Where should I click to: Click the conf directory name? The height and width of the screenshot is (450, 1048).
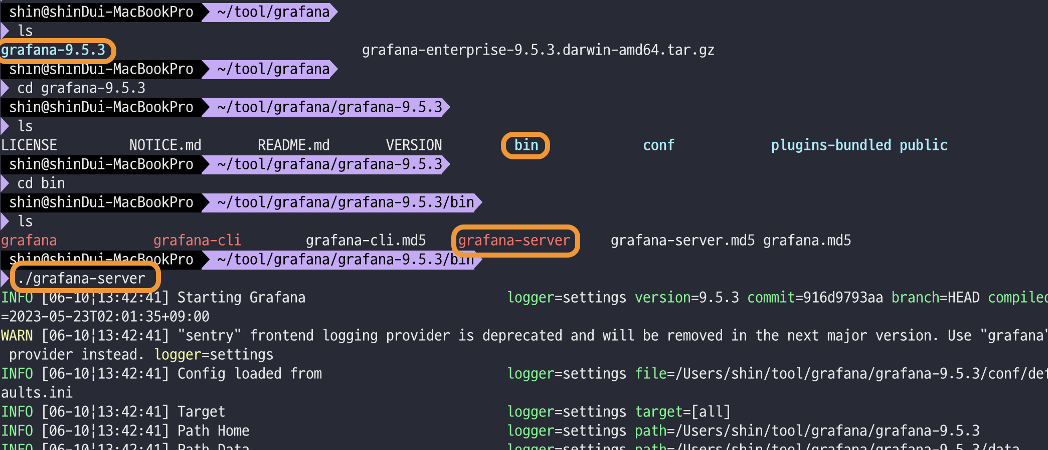click(x=658, y=145)
